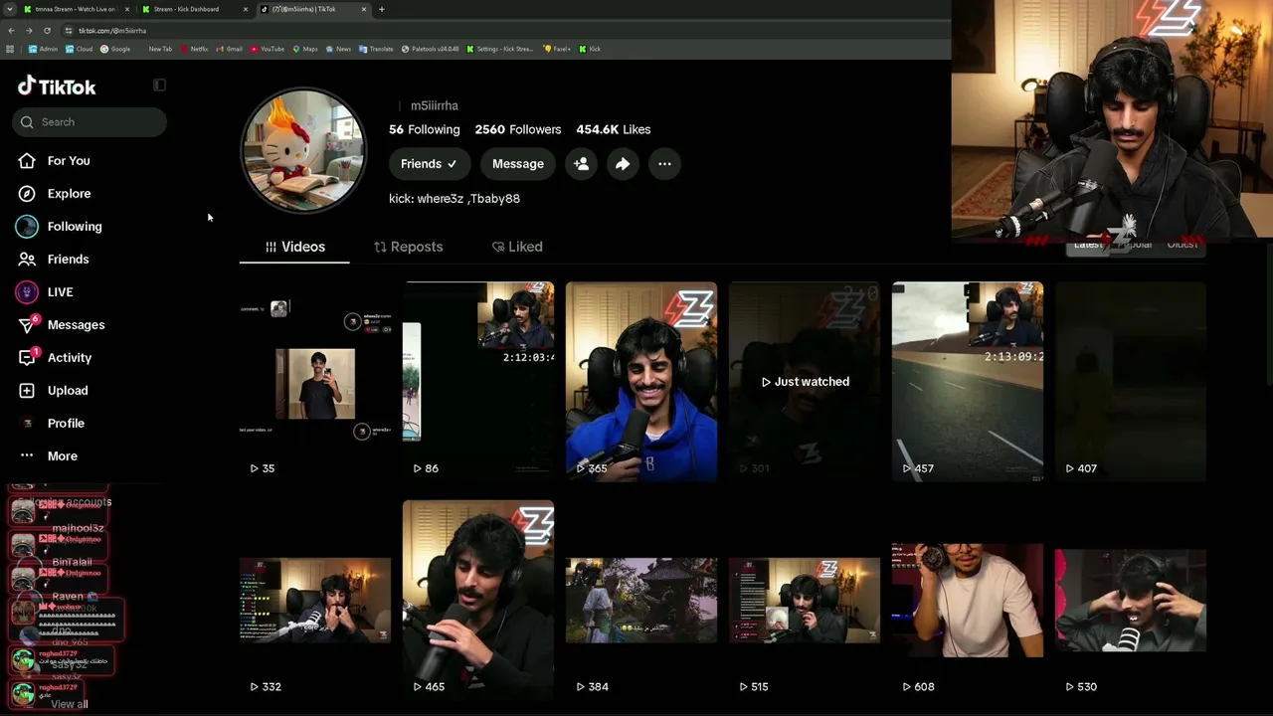Viewport: 1273px width, 716px height.
Task: Open the Translate bookmark
Action: tap(376, 49)
